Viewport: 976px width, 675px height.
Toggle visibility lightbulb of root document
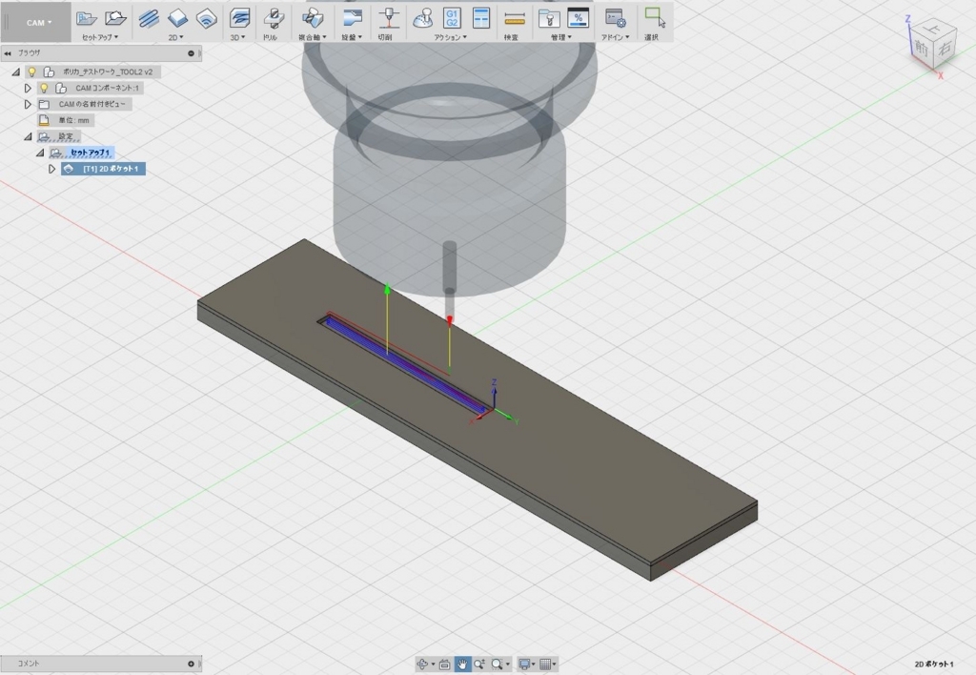coord(31,72)
